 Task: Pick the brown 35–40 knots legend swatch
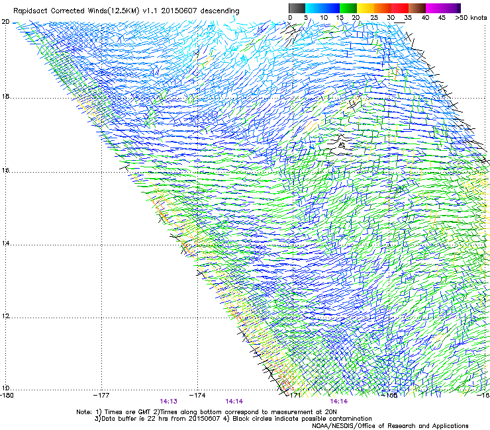[417, 8]
